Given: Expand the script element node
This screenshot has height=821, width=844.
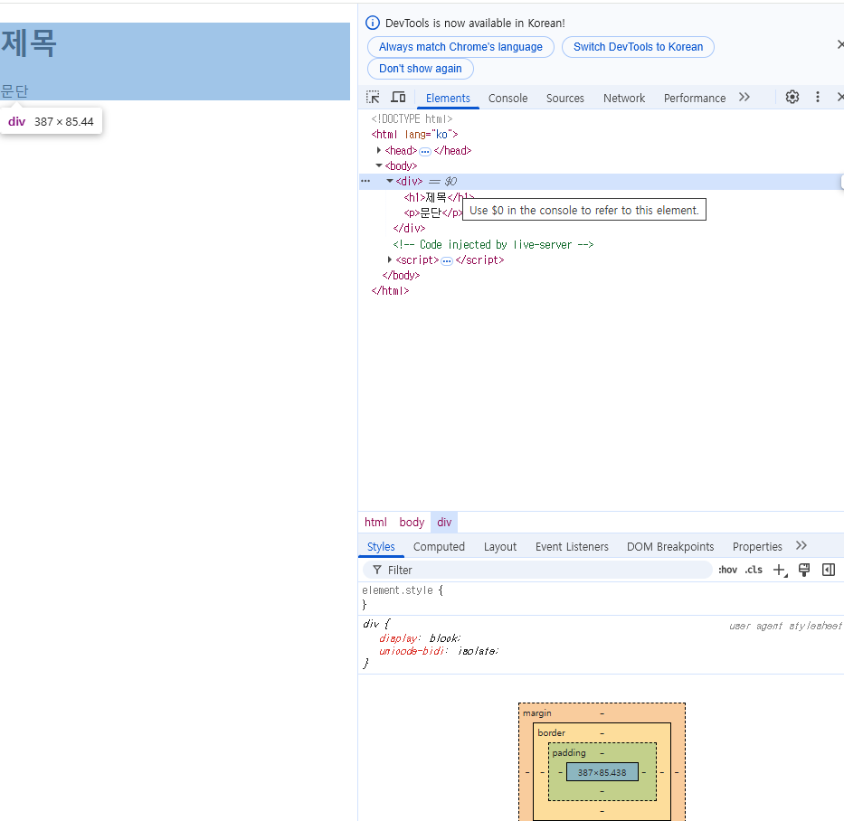Looking at the screenshot, I should coord(390,260).
